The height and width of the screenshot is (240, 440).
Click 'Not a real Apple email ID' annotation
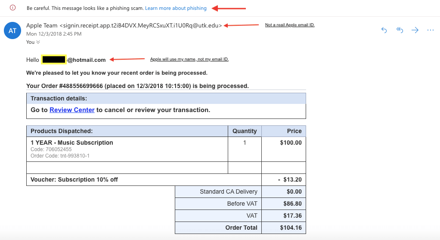290,25
